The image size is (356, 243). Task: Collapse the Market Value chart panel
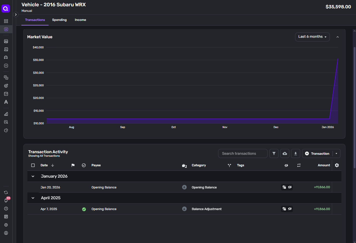(x=338, y=37)
